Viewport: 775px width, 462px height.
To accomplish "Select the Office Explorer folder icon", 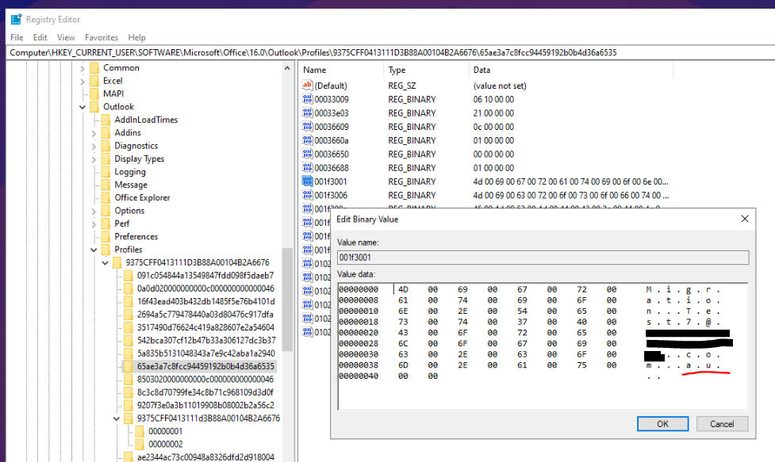I will click(x=106, y=198).
